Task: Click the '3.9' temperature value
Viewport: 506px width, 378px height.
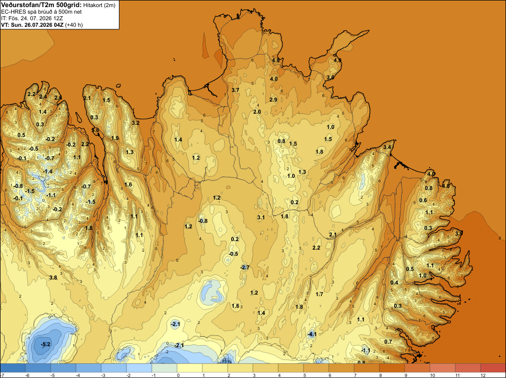Action: click(459, 233)
